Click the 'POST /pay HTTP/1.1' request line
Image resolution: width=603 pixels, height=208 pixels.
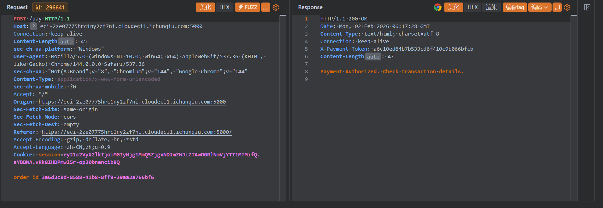click(x=42, y=19)
